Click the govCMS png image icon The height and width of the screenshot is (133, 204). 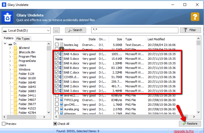coord(62,105)
